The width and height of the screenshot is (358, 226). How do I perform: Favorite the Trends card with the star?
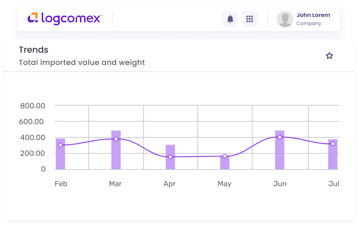(329, 56)
